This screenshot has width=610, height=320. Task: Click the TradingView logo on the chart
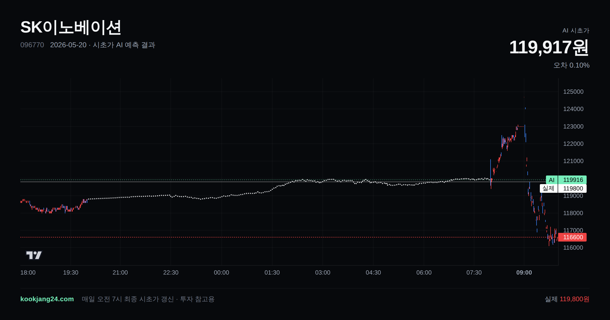[34, 255]
